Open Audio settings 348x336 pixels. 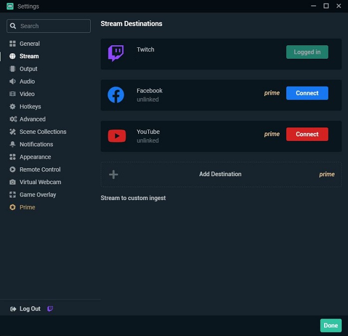pos(27,81)
